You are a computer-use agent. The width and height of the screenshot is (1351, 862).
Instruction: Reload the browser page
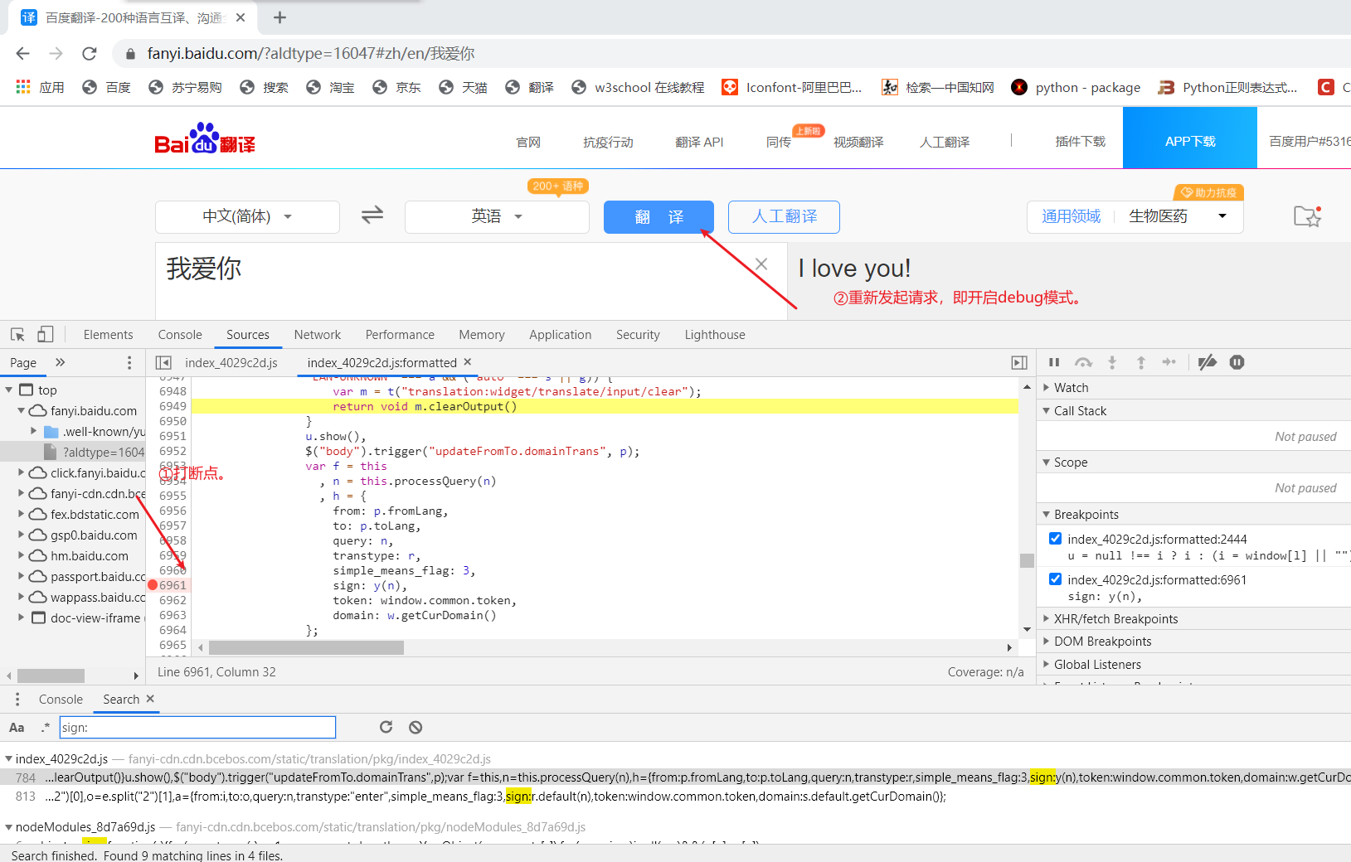click(90, 54)
